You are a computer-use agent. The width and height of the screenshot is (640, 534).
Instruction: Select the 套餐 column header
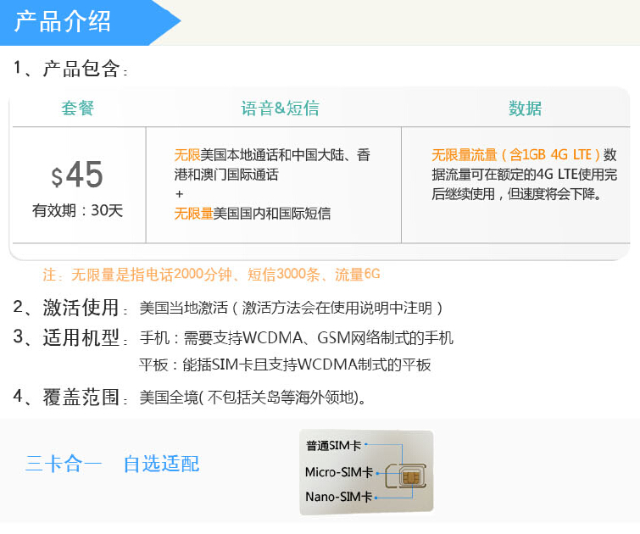(x=78, y=108)
